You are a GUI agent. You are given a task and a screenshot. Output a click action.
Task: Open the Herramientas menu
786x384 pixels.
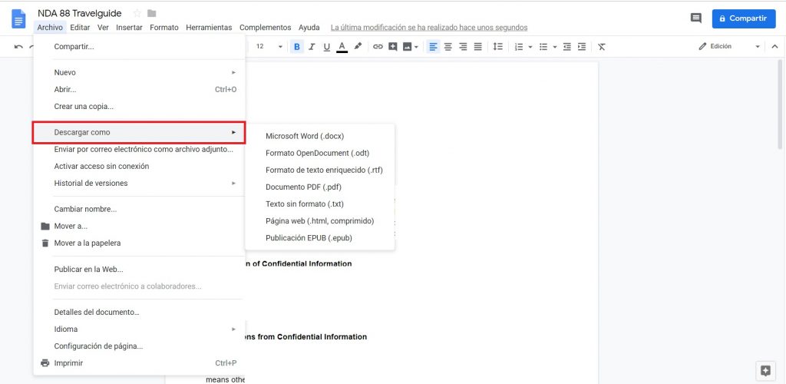[x=209, y=28]
